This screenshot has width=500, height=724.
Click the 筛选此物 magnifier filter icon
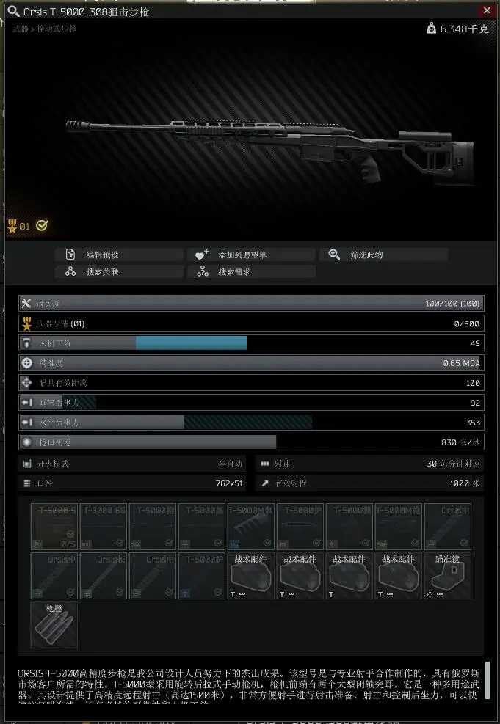334,255
